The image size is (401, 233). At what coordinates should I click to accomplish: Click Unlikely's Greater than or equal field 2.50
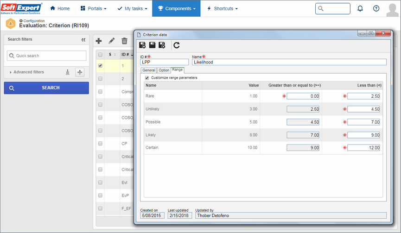(x=303, y=109)
